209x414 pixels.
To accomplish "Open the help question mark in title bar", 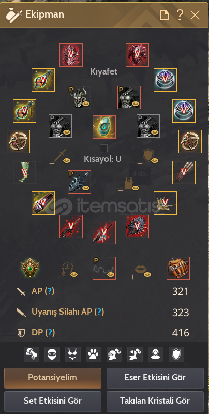I will 180,16.
